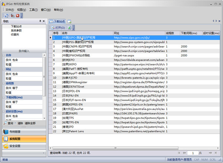
Task: Open the 帮助(H) menu
Action: pyautogui.click(x=58, y=10)
